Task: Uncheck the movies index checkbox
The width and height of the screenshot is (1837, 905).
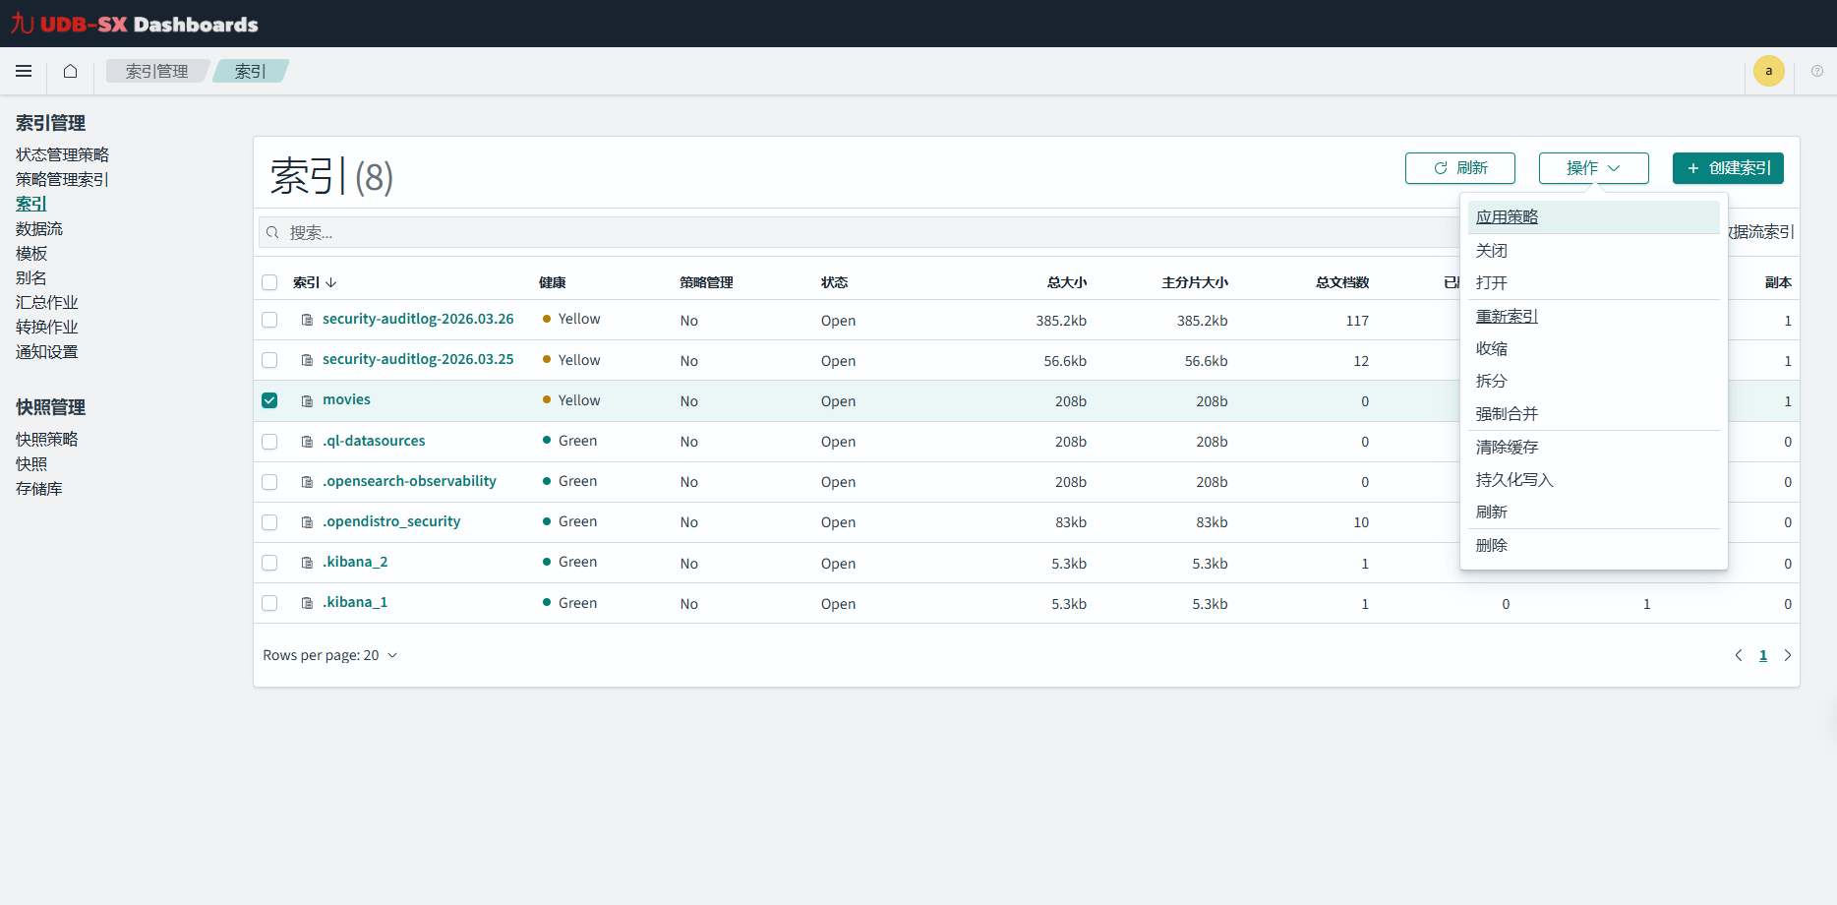Action: click(x=269, y=400)
